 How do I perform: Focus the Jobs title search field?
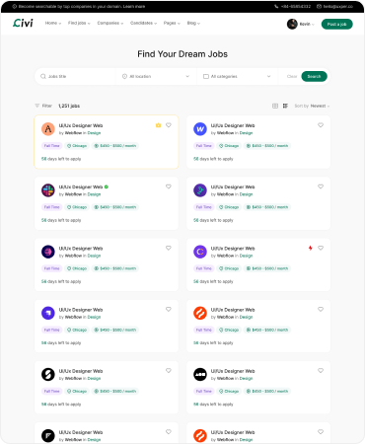[x=76, y=76]
